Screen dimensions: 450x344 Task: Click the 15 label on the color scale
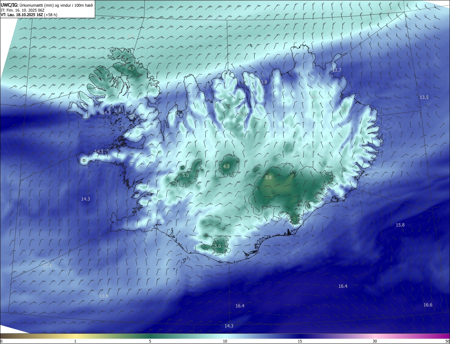point(300,341)
